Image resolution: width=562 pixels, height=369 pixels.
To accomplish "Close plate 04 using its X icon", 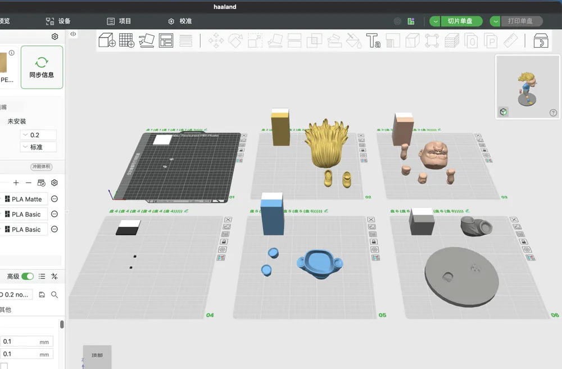I will point(228,220).
